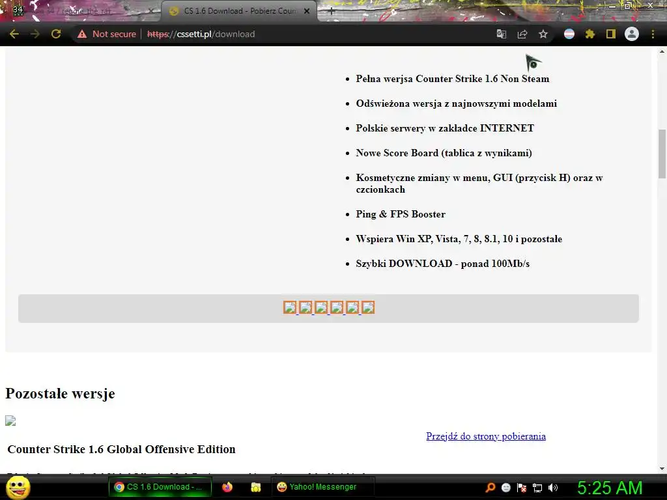Screen dimensions: 667x500
Task: Select the CS 1.6 Download tab
Action: (239, 11)
